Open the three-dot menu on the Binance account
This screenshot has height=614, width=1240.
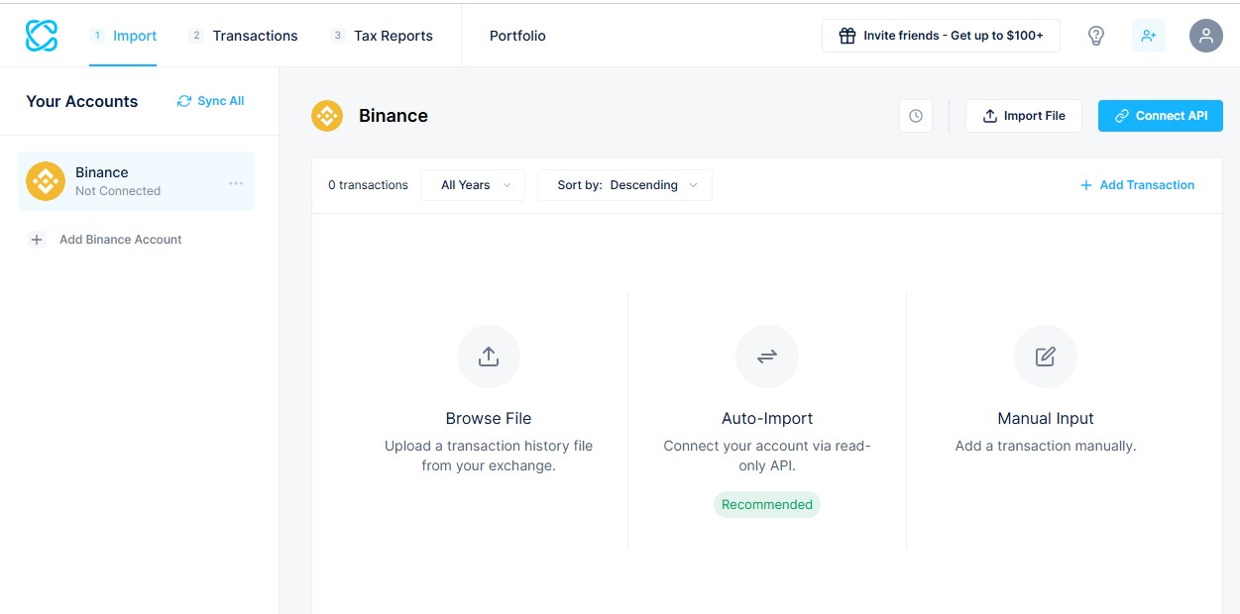click(236, 181)
